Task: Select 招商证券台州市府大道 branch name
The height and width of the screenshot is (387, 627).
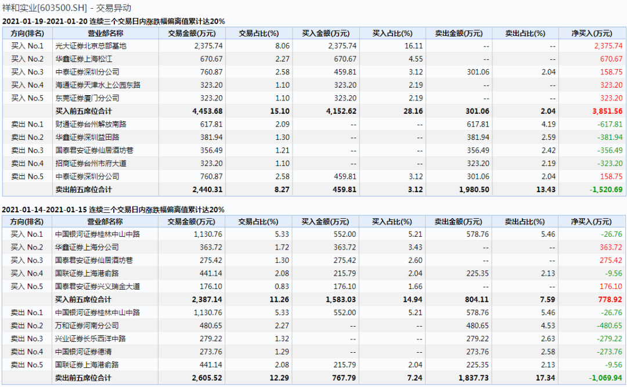Action: pos(91,164)
